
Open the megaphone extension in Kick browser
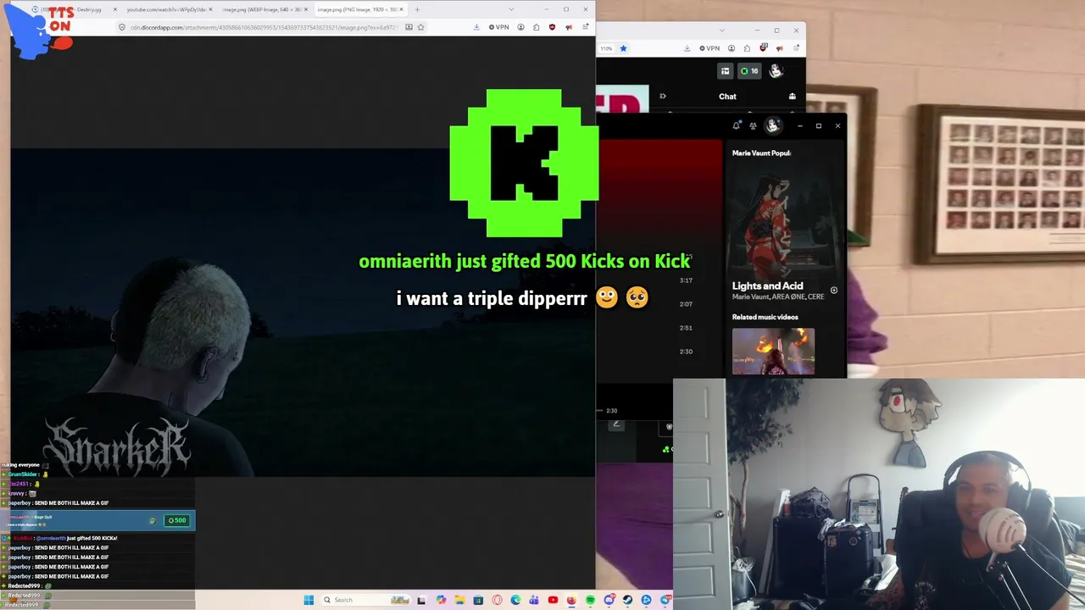tap(780, 48)
